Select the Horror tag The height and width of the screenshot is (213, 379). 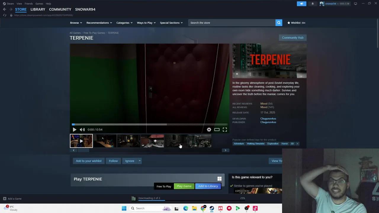pyautogui.click(x=285, y=143)
